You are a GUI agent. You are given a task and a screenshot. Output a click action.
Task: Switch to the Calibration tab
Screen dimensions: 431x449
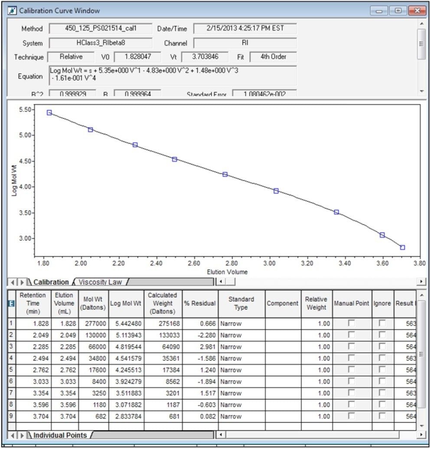51,282
